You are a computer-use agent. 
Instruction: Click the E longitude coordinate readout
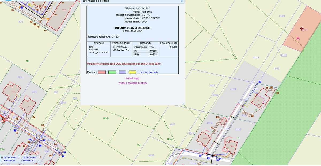click(29, 157)
